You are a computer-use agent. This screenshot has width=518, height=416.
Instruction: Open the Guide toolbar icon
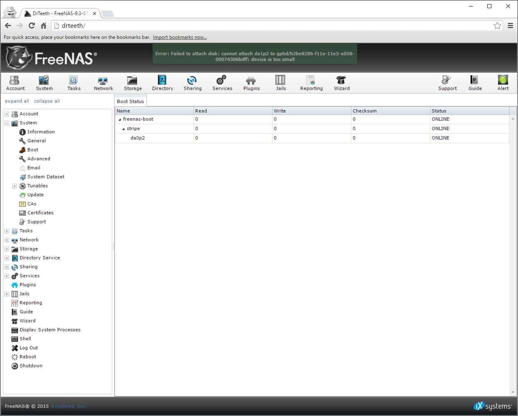coord(475,83)
